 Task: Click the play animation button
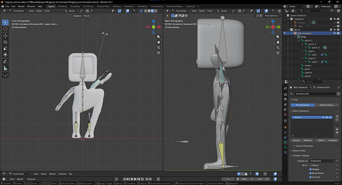point(135,179)
